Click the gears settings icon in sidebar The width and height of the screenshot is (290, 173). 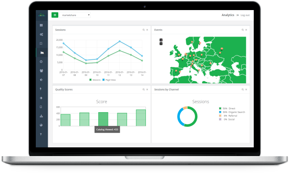(41, 34)
